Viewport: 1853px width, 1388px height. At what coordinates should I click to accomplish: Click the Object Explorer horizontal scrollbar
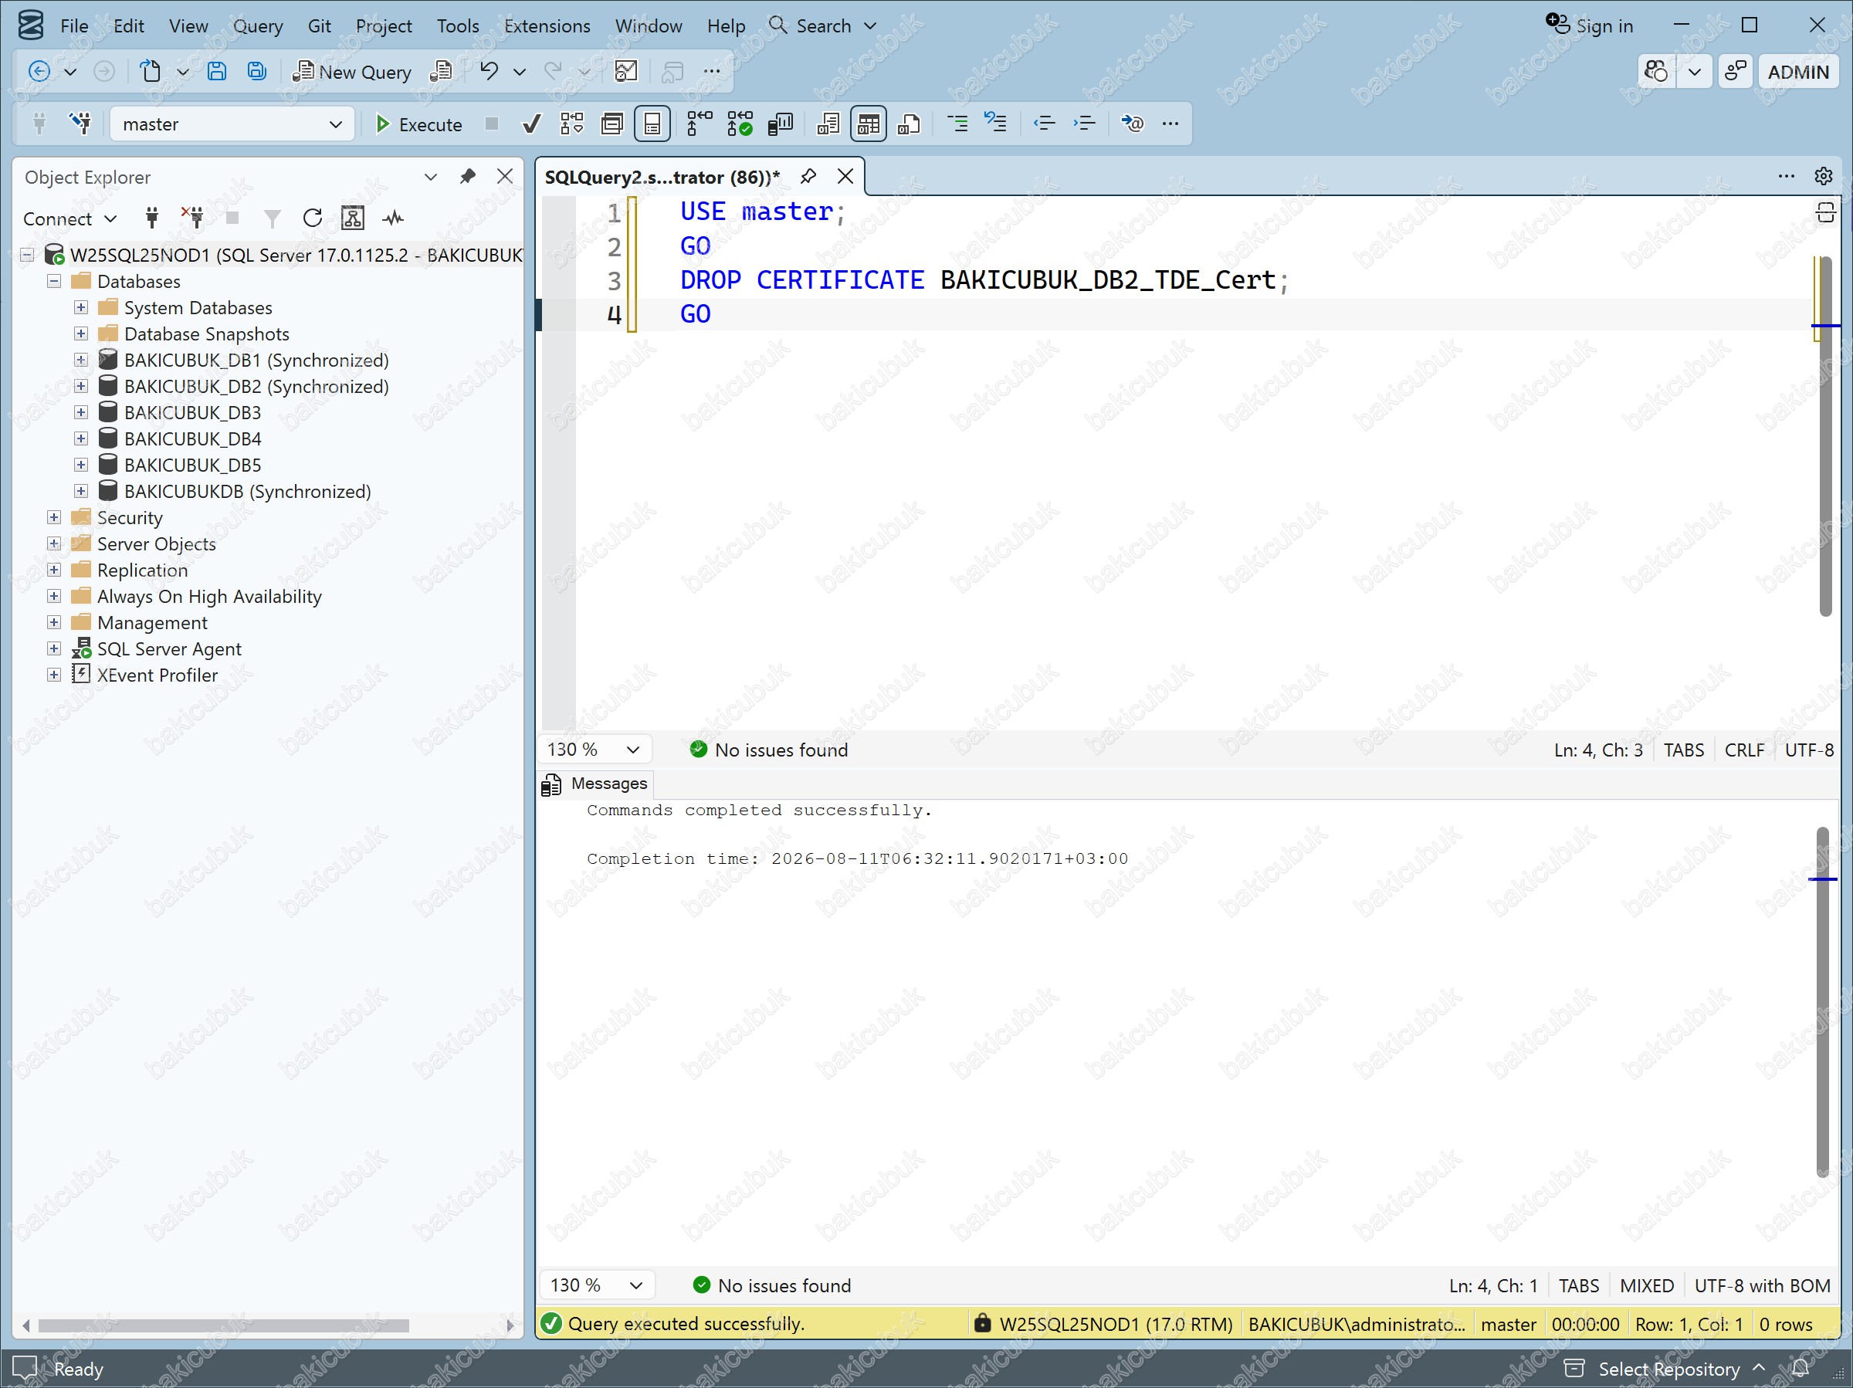pos(224,1325)
